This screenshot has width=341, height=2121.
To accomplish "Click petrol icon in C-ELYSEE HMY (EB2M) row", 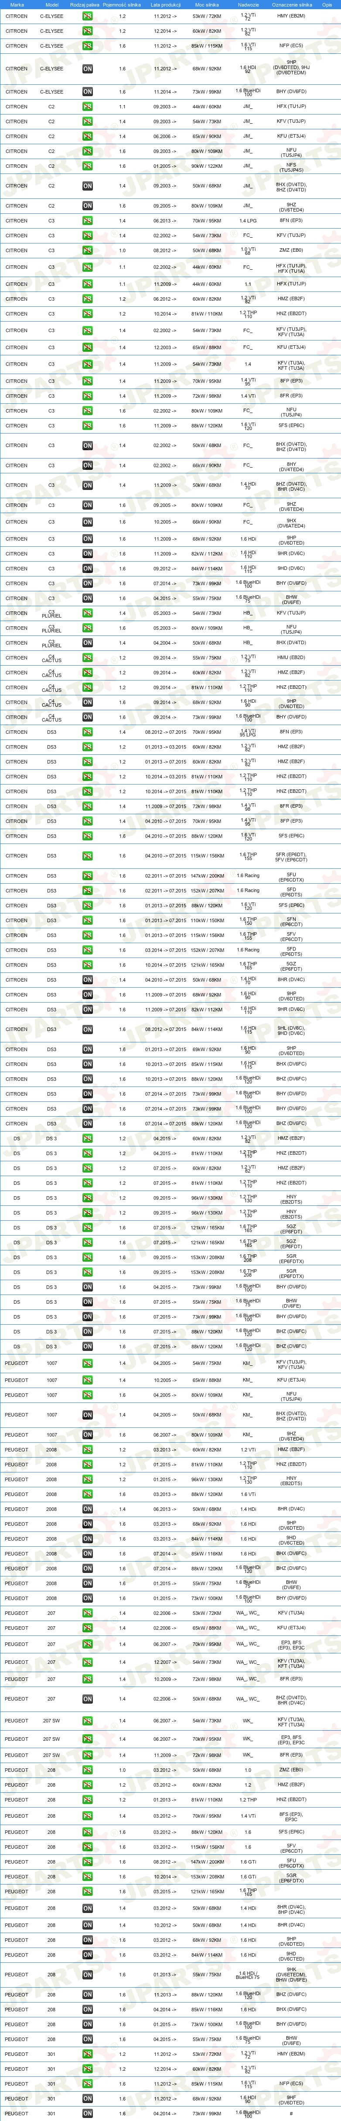I will (x=87, y=17).
